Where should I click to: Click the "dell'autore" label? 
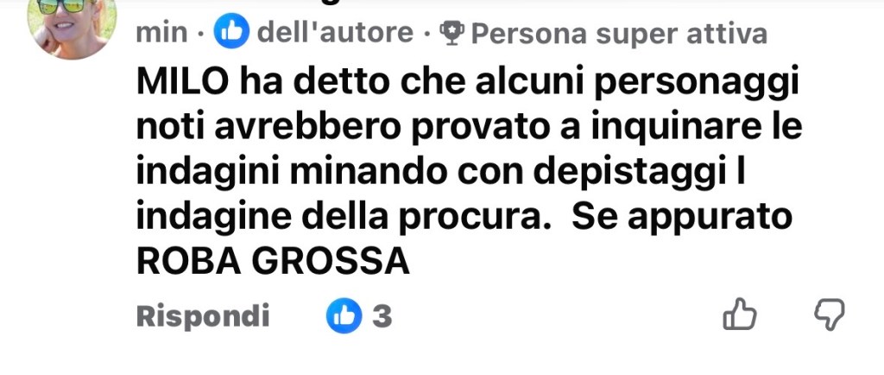click(x=335, y=33)
